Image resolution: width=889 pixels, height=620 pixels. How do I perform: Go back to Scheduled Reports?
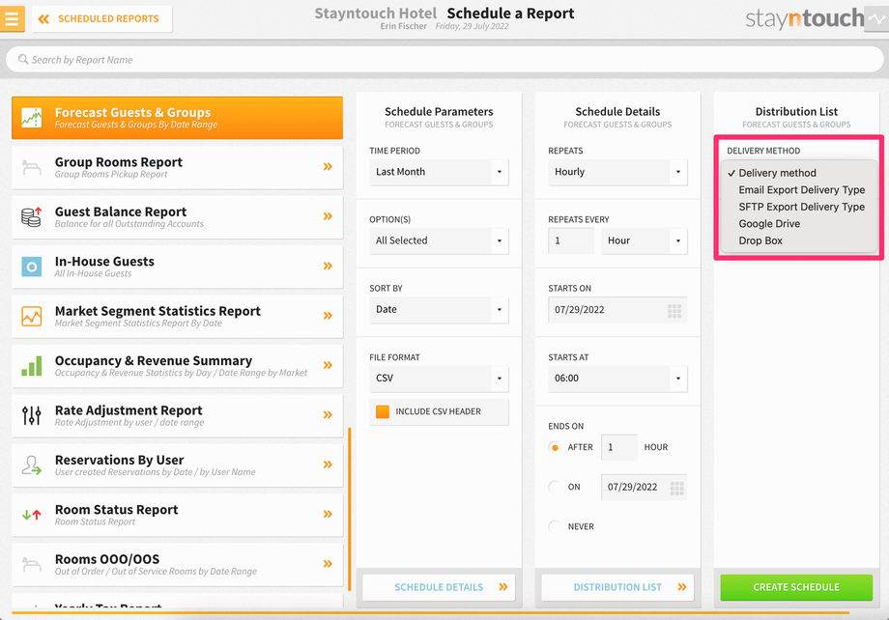coord(101,18)
